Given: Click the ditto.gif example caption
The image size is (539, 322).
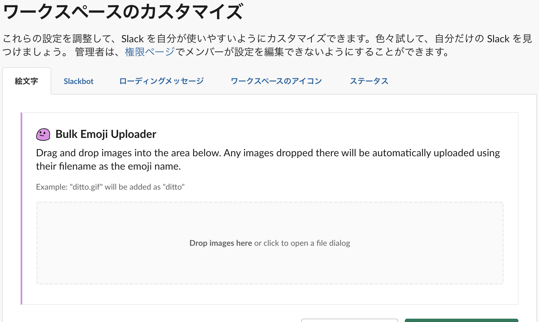Looking at the screenshot, I should [x=110, y=187].
